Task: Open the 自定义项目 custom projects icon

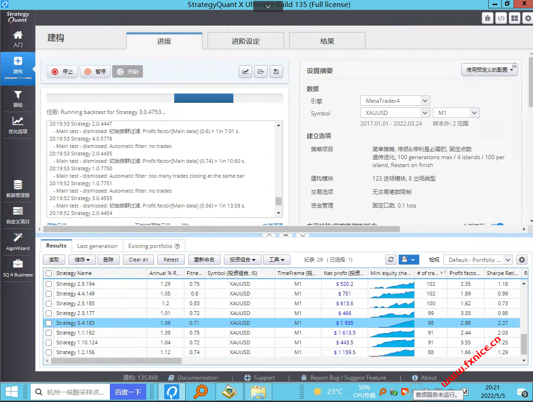Action: (18, 215)
